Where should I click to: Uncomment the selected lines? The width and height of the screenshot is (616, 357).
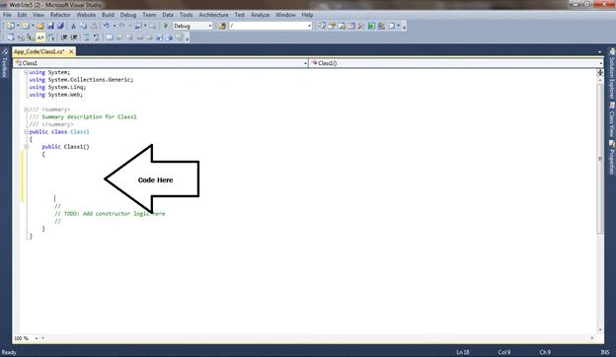pos(96,37)
